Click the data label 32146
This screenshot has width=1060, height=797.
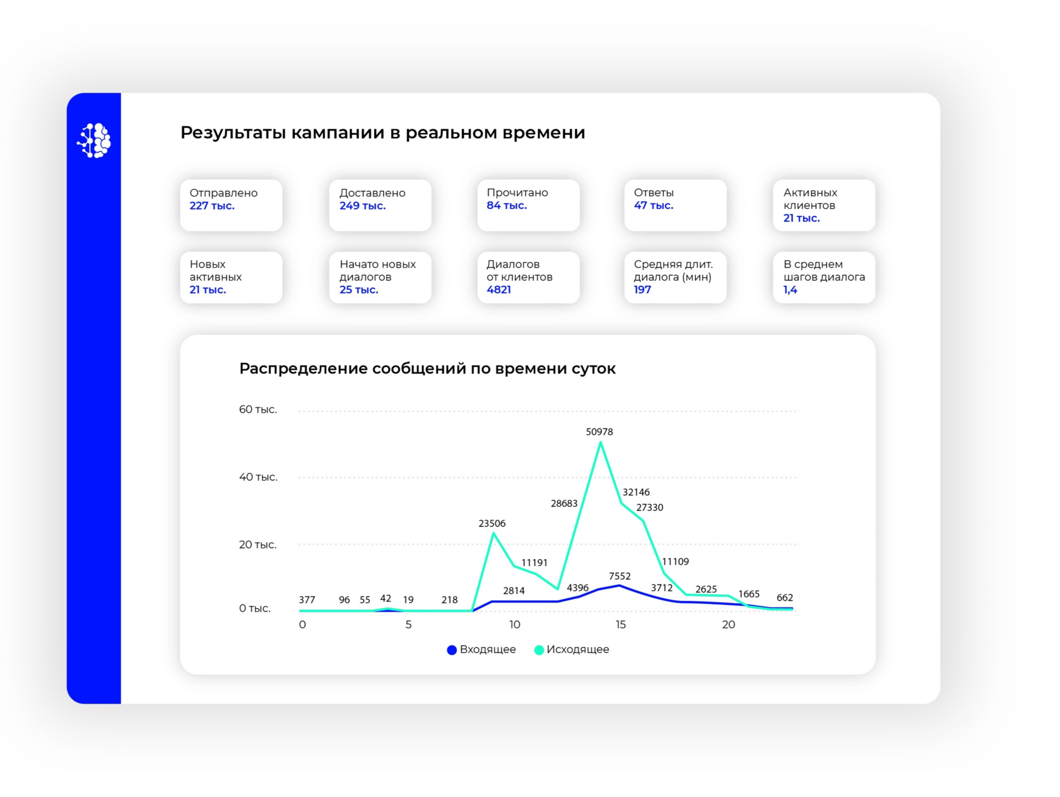pos(636,492)
